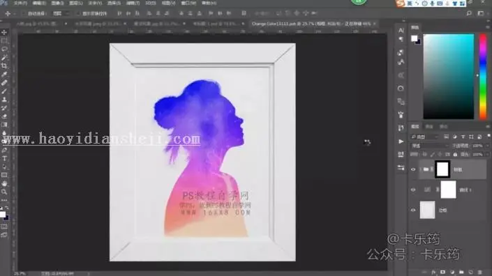
Task: Click the create new layer icon
Action: click(470, 273)
